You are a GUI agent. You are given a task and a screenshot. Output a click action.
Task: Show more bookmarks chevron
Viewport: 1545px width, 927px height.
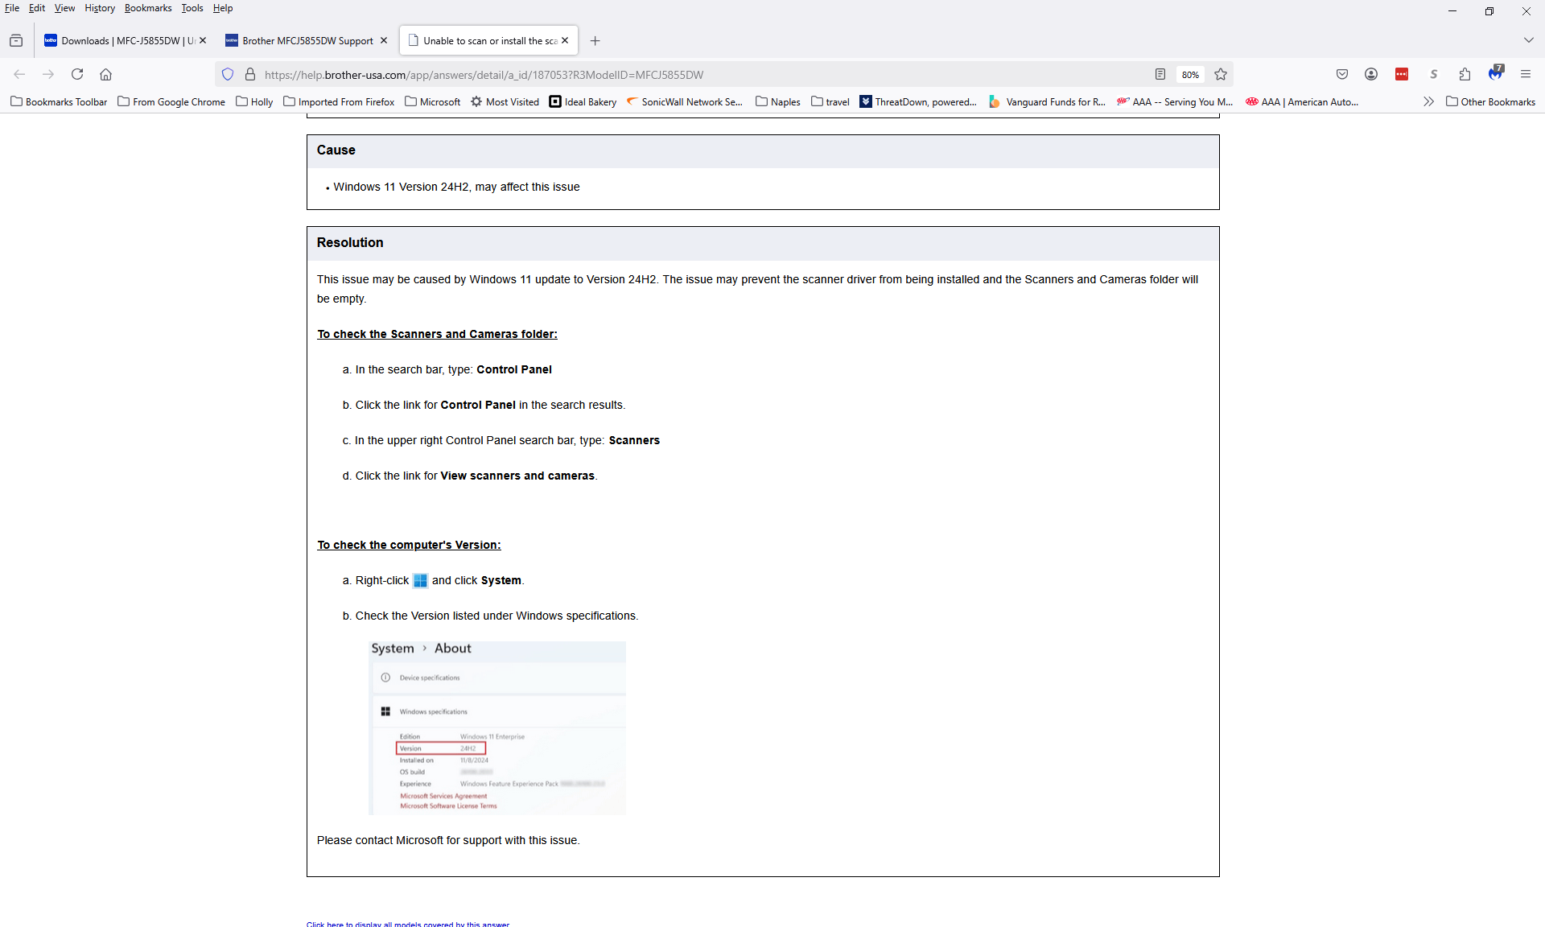1428,101
